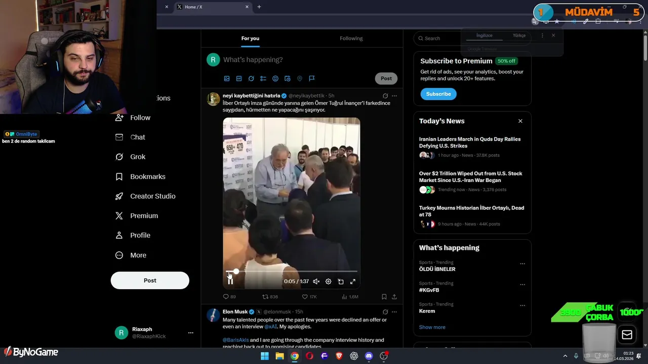Screen dimensions: 648x364
Task: Open Chat from the sidebar
Action: 131,138
